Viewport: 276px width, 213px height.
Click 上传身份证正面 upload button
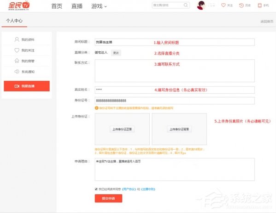coord(122,129)
